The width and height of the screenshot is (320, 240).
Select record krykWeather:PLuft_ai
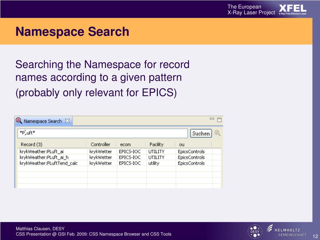42,152
